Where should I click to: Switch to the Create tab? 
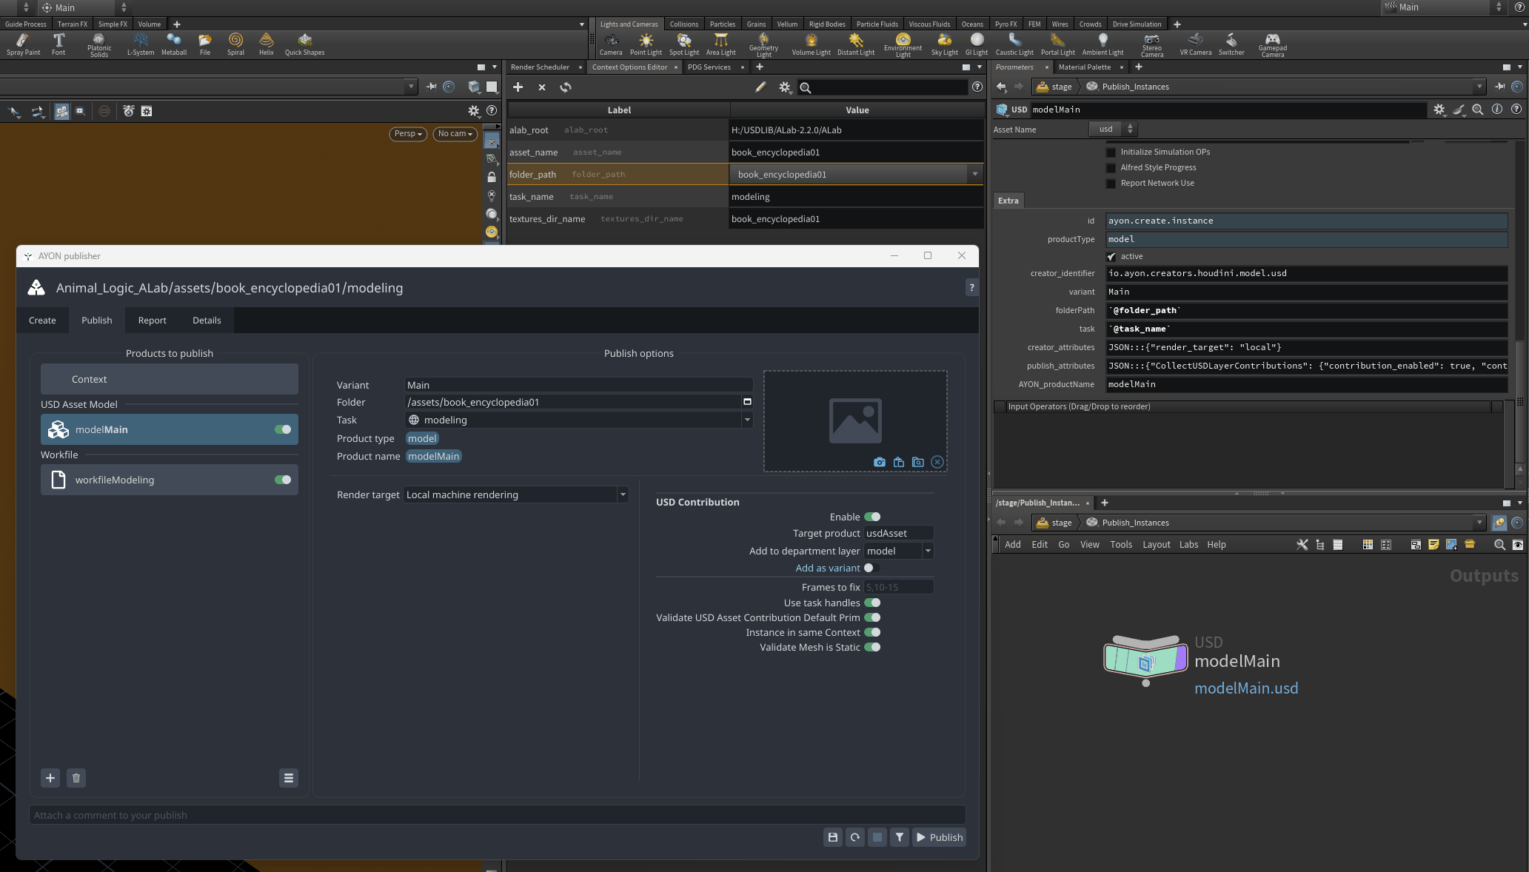42,320
